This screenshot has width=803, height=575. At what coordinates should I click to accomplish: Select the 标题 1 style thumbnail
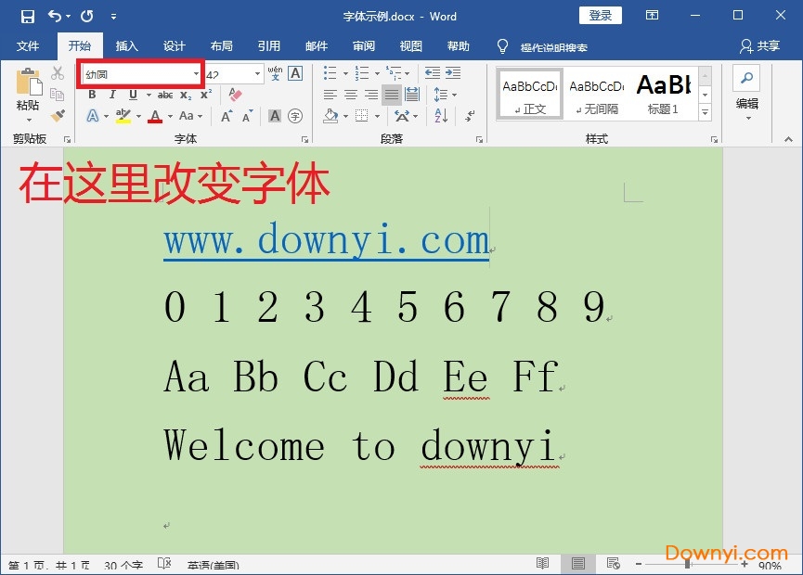click(663, 94)
